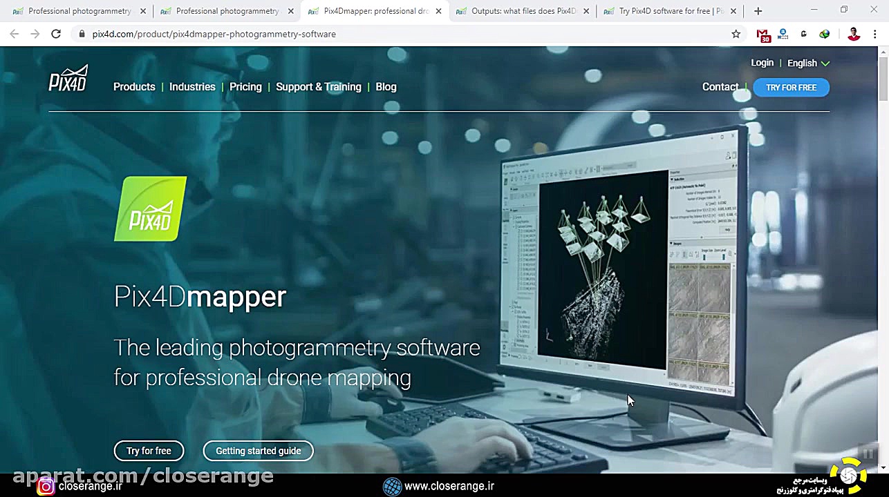Open the Chrome three-dot menu
889x497 pixels.
tap(874, 34)
